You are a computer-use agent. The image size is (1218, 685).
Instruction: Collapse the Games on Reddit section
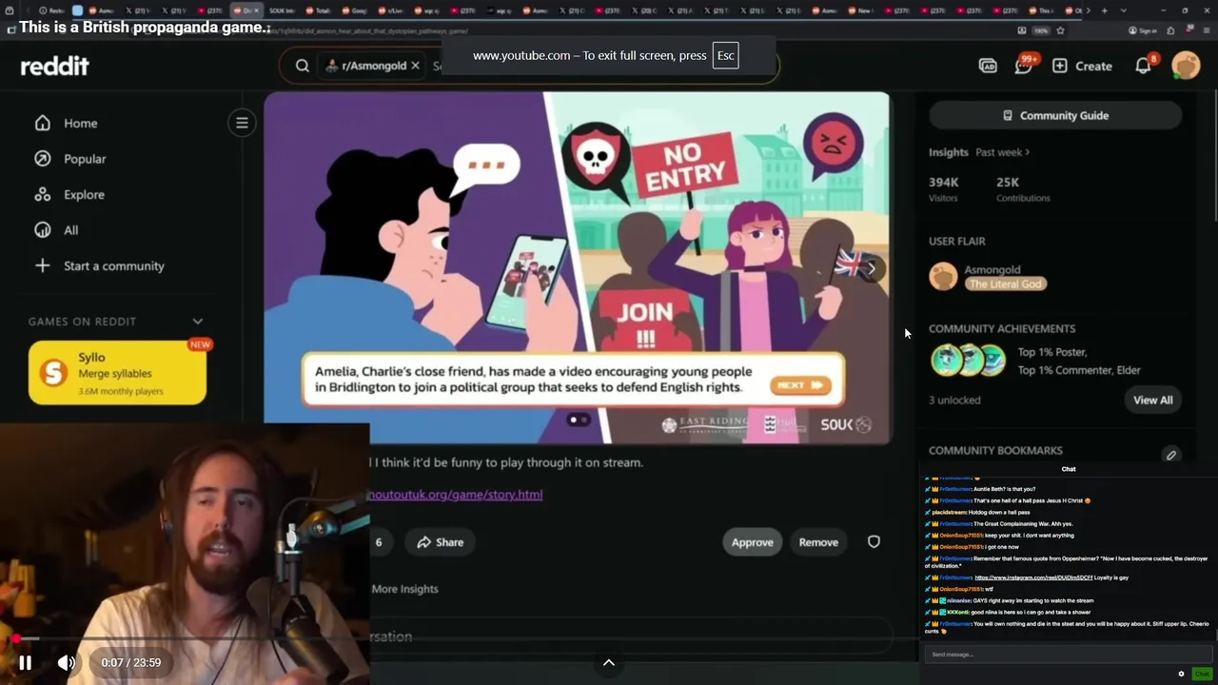pyautogui.click(x=197, y=322)
